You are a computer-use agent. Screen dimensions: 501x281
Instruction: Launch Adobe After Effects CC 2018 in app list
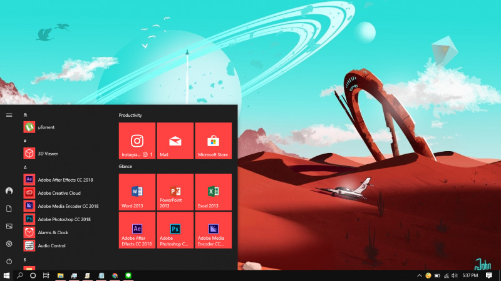(66, 180)
